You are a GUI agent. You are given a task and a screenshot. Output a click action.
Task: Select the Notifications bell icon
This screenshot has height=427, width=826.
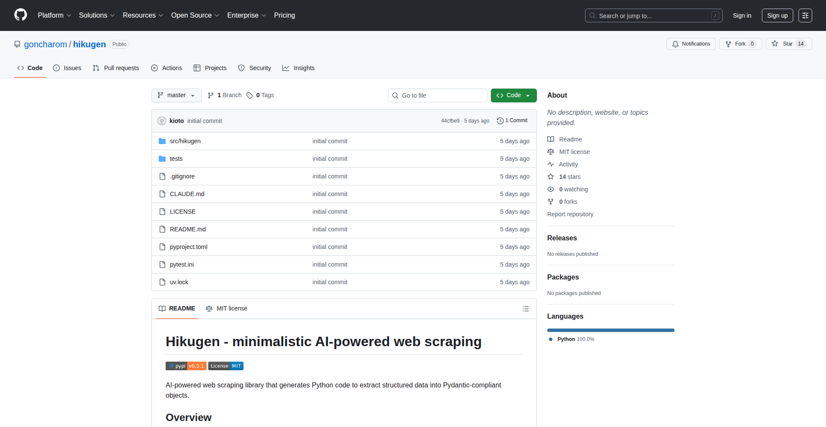tap(675, 43)
